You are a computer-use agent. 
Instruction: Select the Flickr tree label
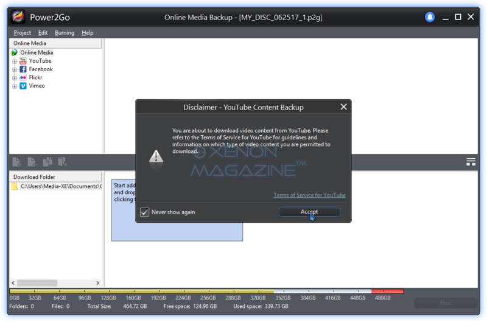pos(35,78)
